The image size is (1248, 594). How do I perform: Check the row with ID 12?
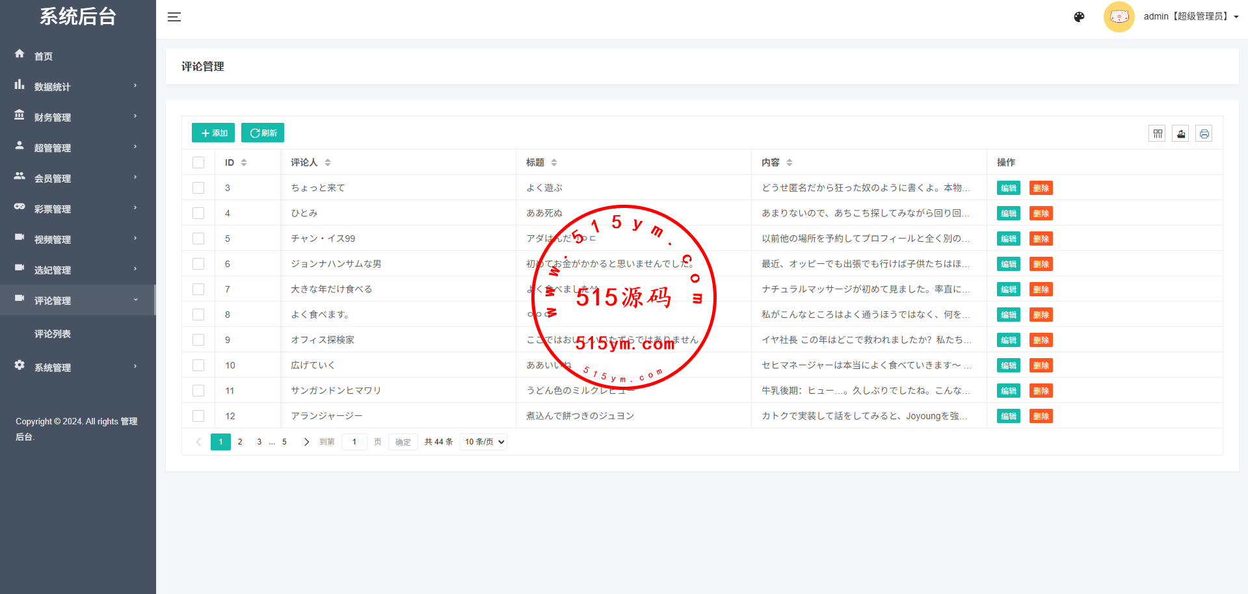[198, 416]
